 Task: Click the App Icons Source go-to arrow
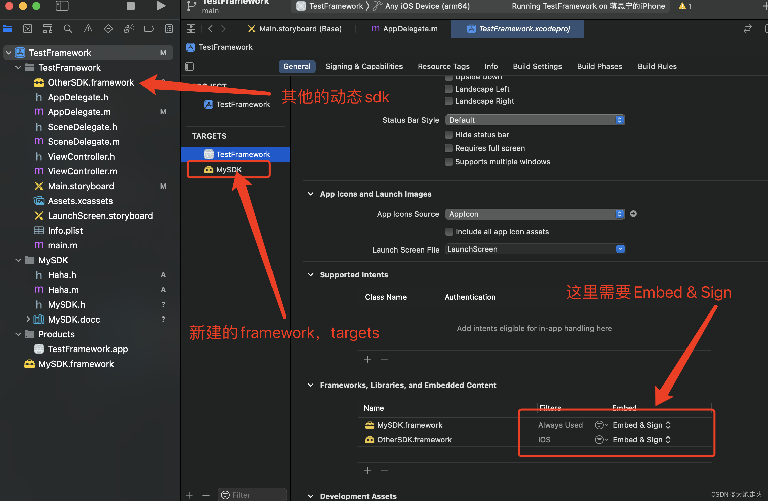tap(633, 214)
